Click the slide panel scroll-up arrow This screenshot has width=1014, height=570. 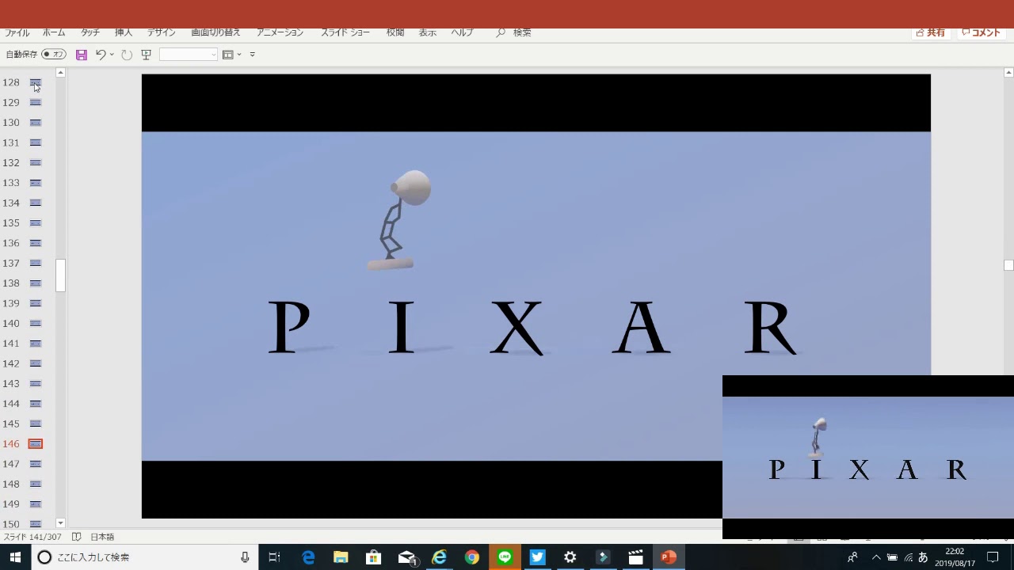[60, 73]
